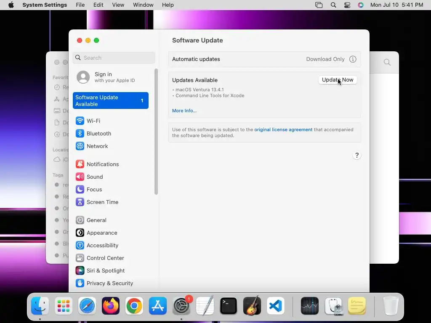Open the View menu
Image resolution: width=431 pixels, height=323 pixels.
(x=118, y=5)
